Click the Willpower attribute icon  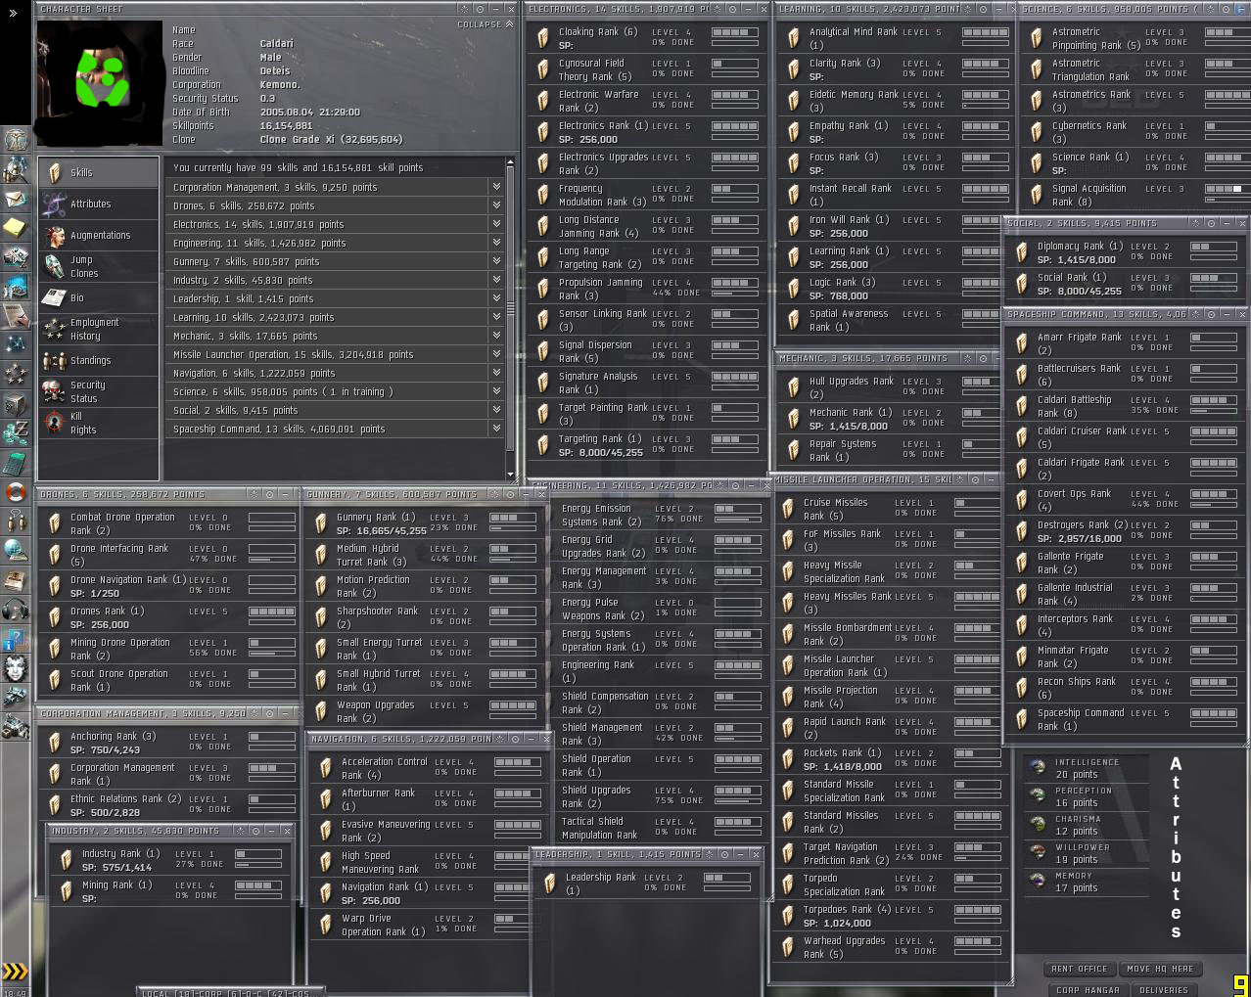click(x=1037, y=853)
